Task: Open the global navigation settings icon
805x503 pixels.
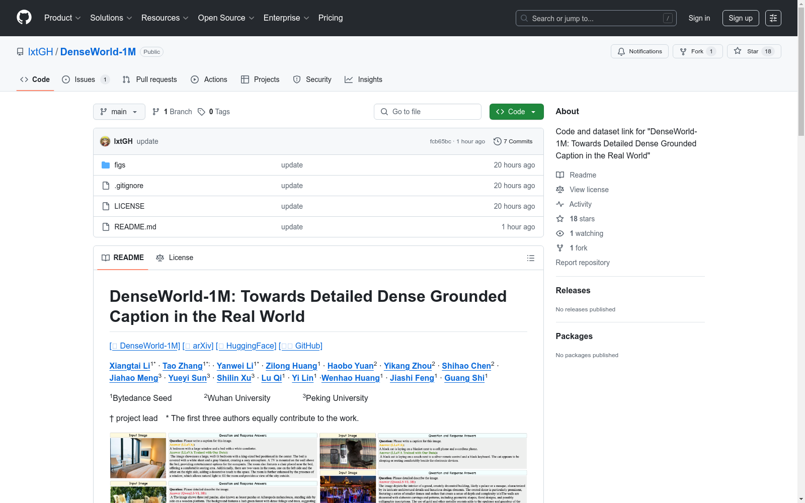Action: click(773, 18)
